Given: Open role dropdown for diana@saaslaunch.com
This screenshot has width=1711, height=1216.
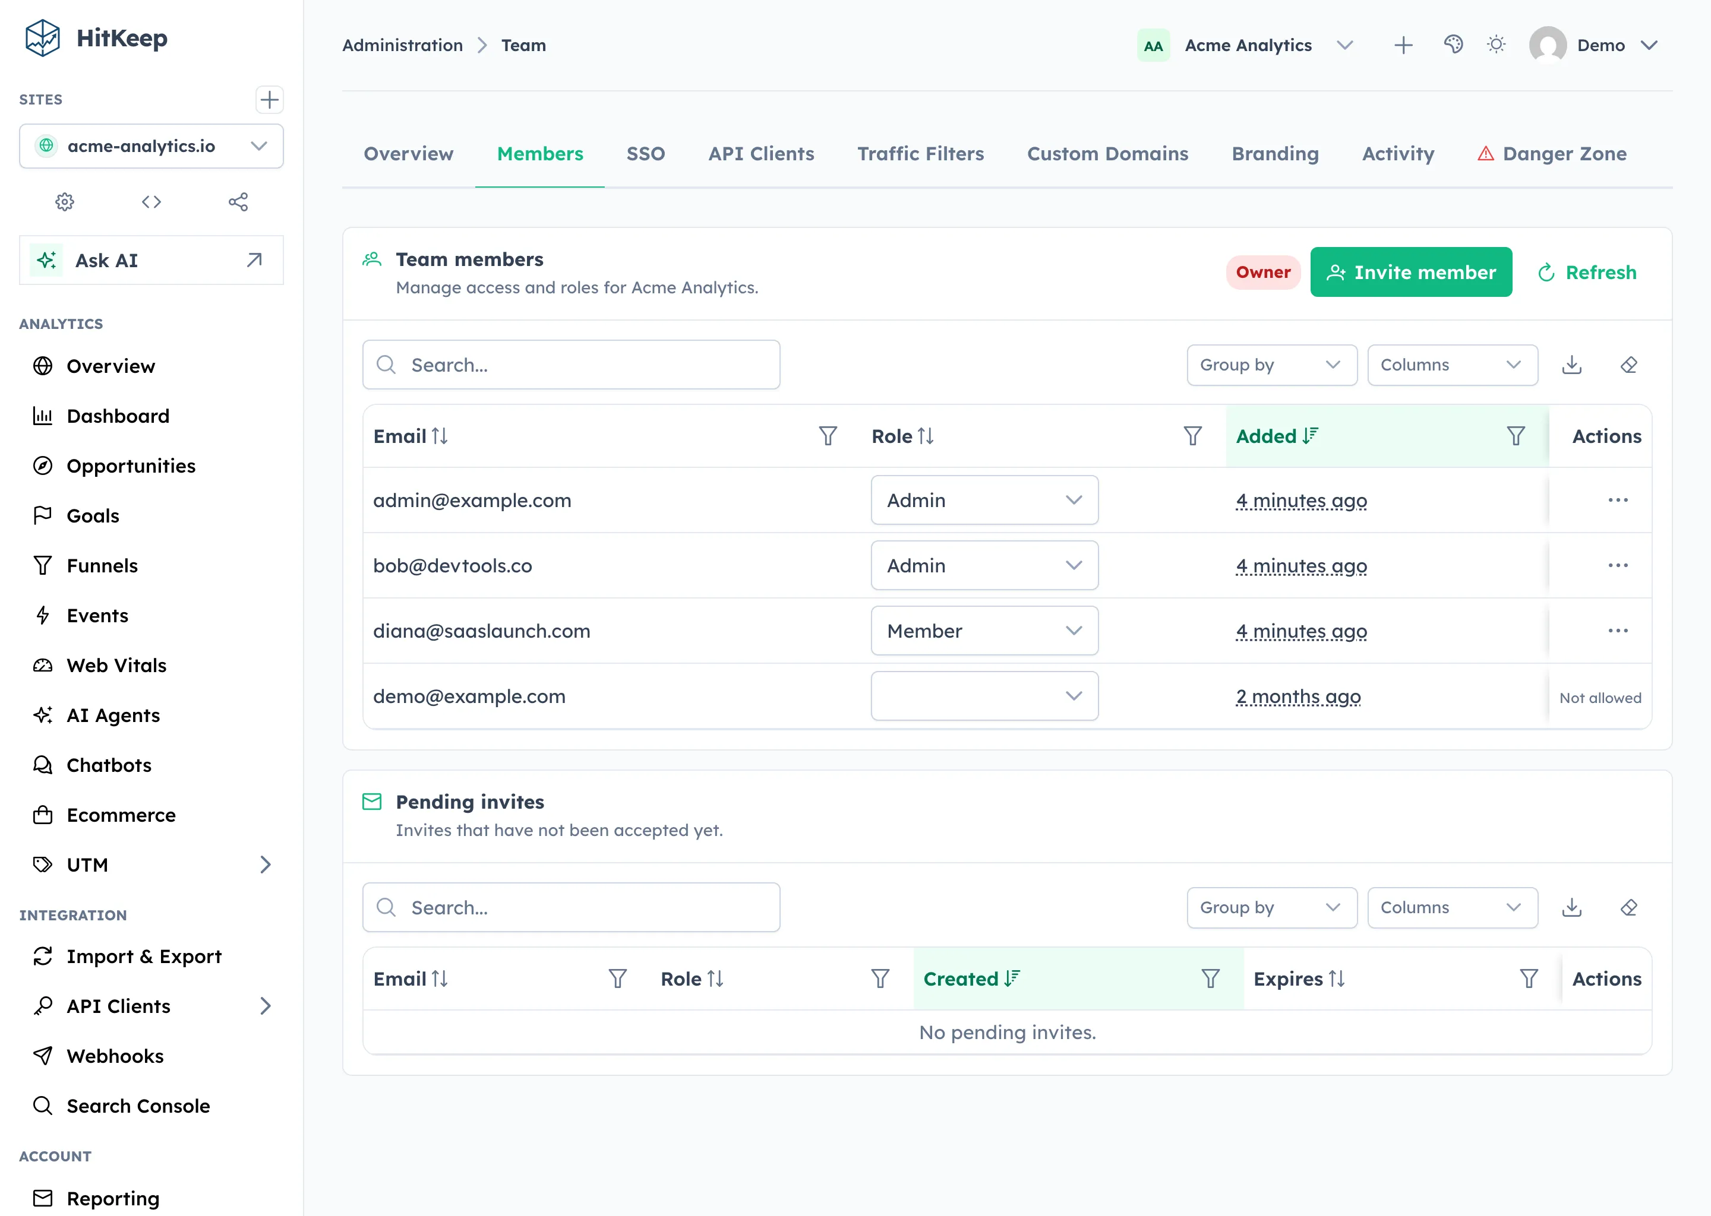Looking at the screenshot, I should [x=984, y=631].
